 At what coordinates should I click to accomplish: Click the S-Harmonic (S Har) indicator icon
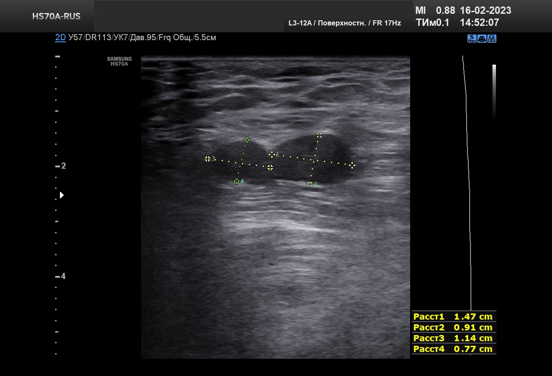(472, 38)
